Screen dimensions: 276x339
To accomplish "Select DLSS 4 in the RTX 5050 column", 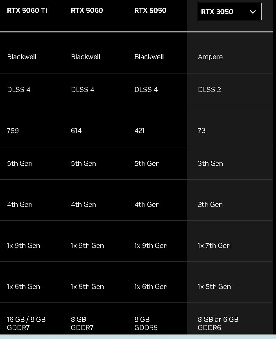I will 146,89.
